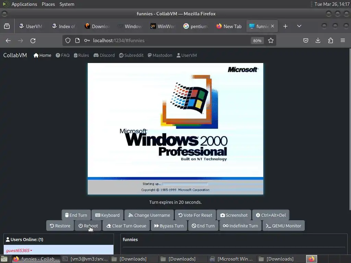Open the Subreddit link
Image resolution: width=351 pixels, height=263 pixels.
coord(131,55)
